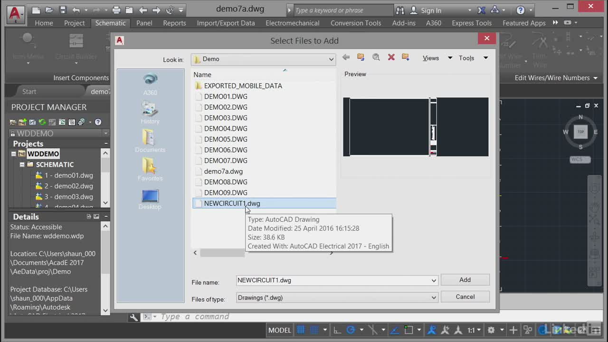
Task: Click the A360 shortcut in places sidebar
Action: [x=150, y=84]
